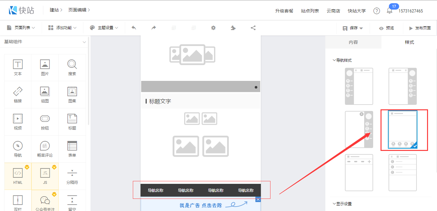Open the 页面列表 dropdown
Screen dimensions: 437x211
21,28
